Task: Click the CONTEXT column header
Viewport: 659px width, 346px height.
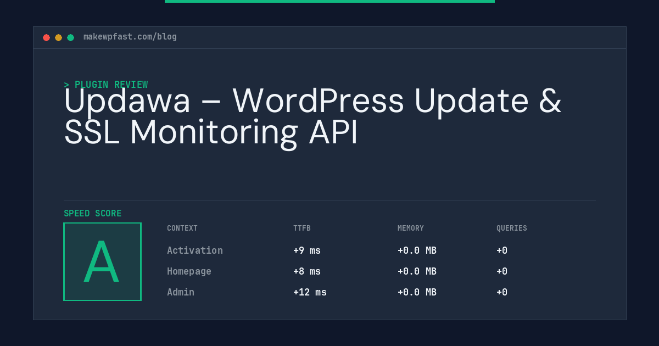Action: (x=182, y=228)
